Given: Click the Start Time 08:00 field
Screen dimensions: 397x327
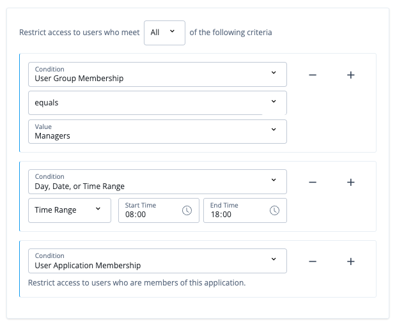Looking at the screenshot, I should pos(159,210).
